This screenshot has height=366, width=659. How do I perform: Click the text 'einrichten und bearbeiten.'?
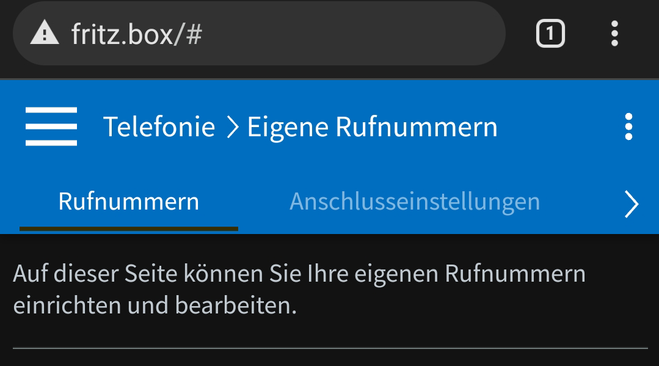coord(155,306)
